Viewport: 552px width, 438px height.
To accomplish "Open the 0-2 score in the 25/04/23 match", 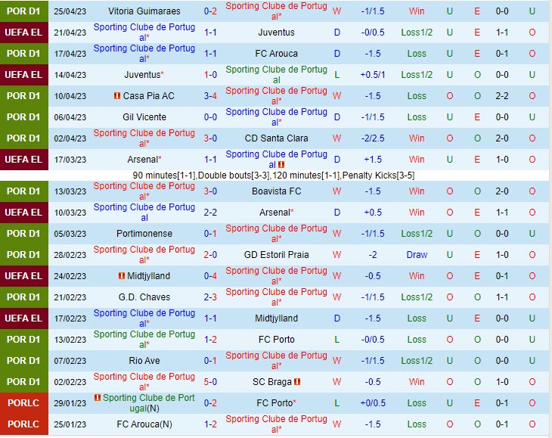I will click(x=210, y=11).
